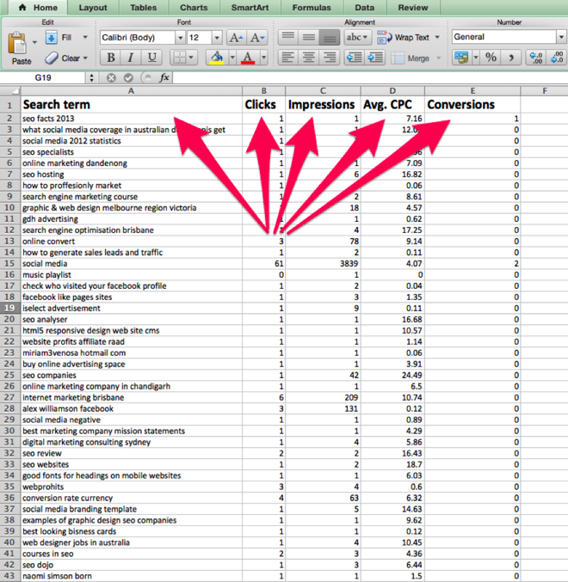Expand the Clear options arrow
568x582 pixels.
[x=85, y=58]
